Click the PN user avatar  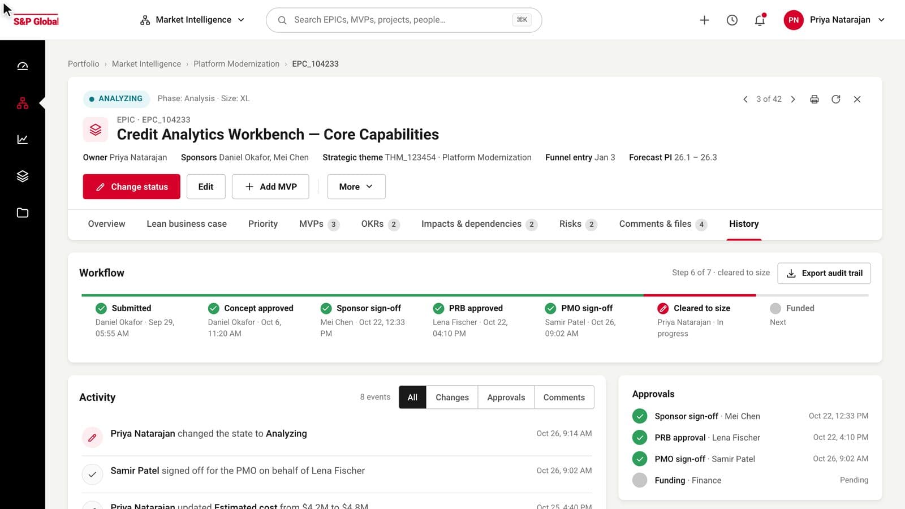click(x=794, y=20)
